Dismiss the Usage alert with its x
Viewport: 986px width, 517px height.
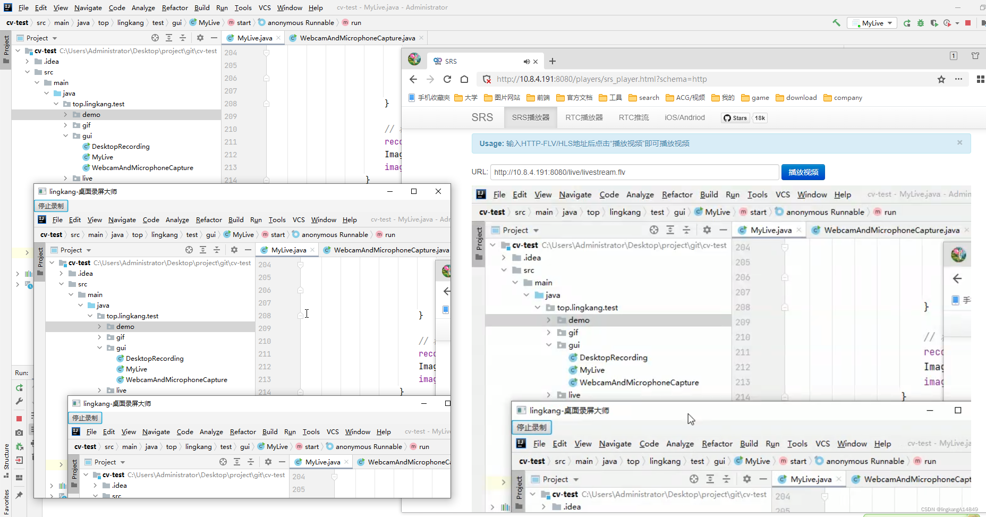959,142
